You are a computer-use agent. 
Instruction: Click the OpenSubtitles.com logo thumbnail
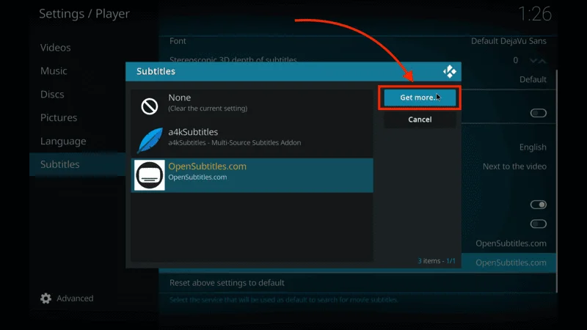(150, 175)
